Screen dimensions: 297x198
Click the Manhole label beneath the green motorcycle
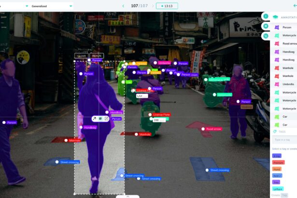point(145,134)
